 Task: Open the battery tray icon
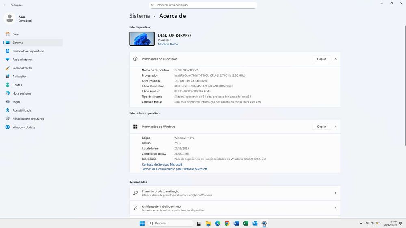(x=378, y=223)
